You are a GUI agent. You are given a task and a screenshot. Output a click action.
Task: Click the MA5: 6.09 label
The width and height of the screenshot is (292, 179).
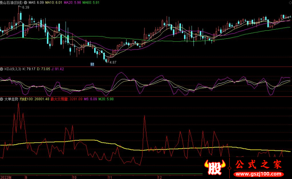pyautogui.click(x=36, y=3)
